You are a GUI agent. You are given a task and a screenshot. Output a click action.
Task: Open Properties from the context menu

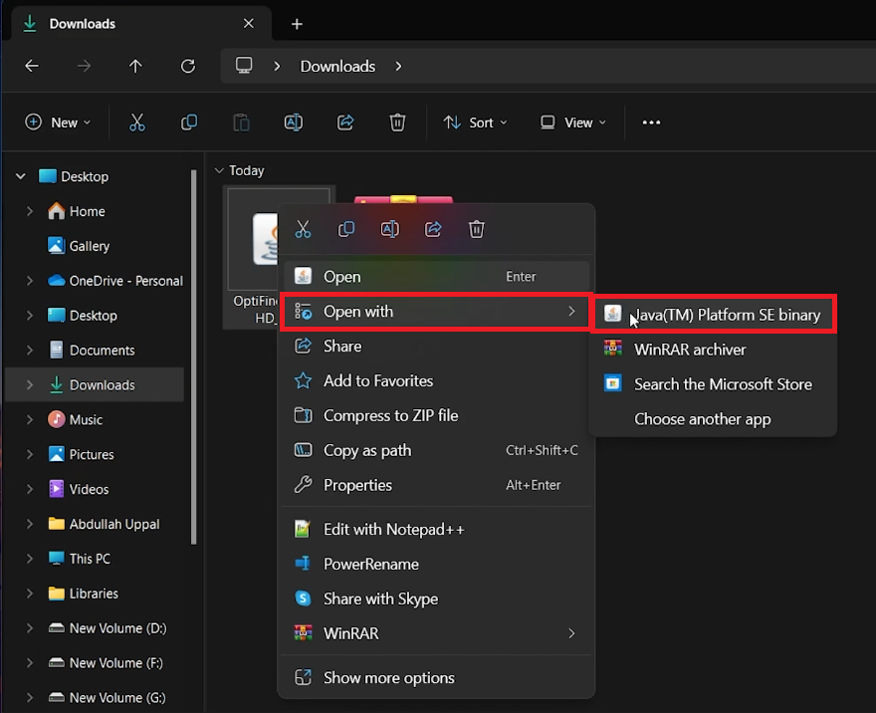click(x=436, y=485)
